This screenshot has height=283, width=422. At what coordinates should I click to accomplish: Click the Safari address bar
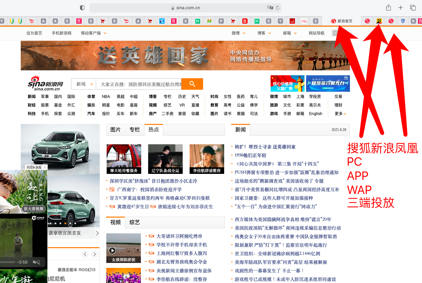185,8
